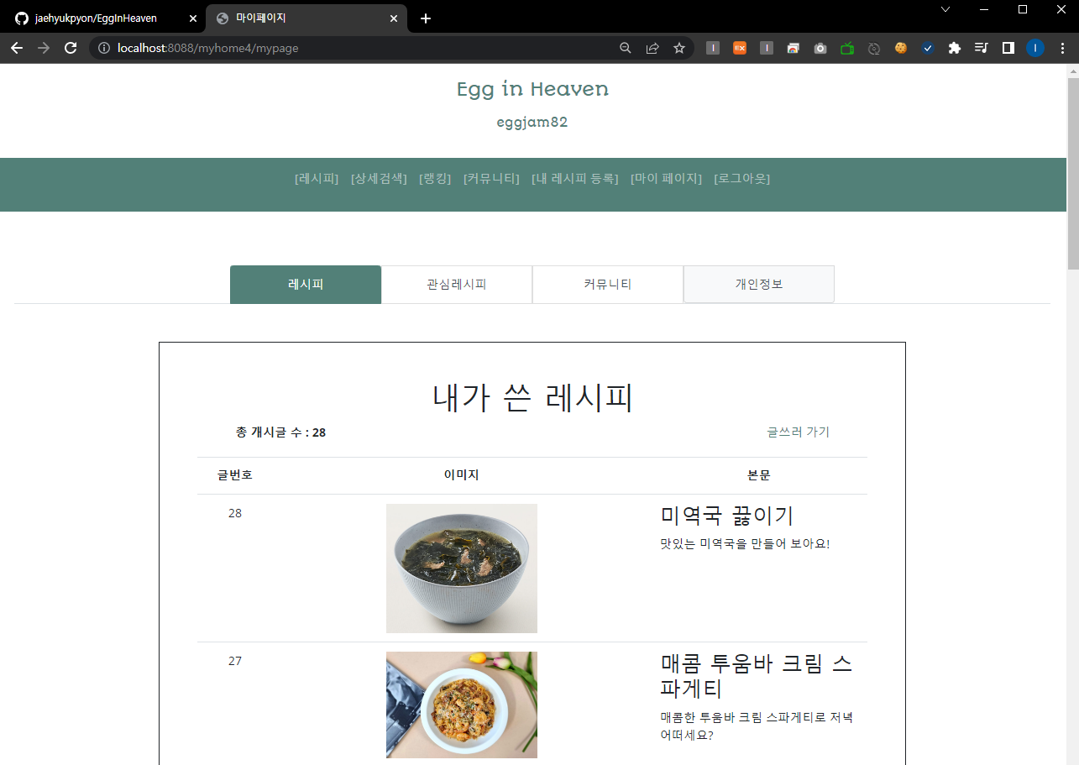Screen dimensions: 1079x765
Task: Open the Chrome three-dot menu
Action: pyautogui.click(x=1063, y=48)
